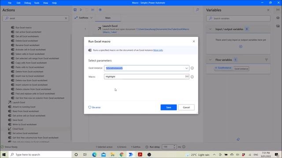The image size is (282, 158).
Task: Add a new input/output variable plus icon
Action: (x=241, y=47)
